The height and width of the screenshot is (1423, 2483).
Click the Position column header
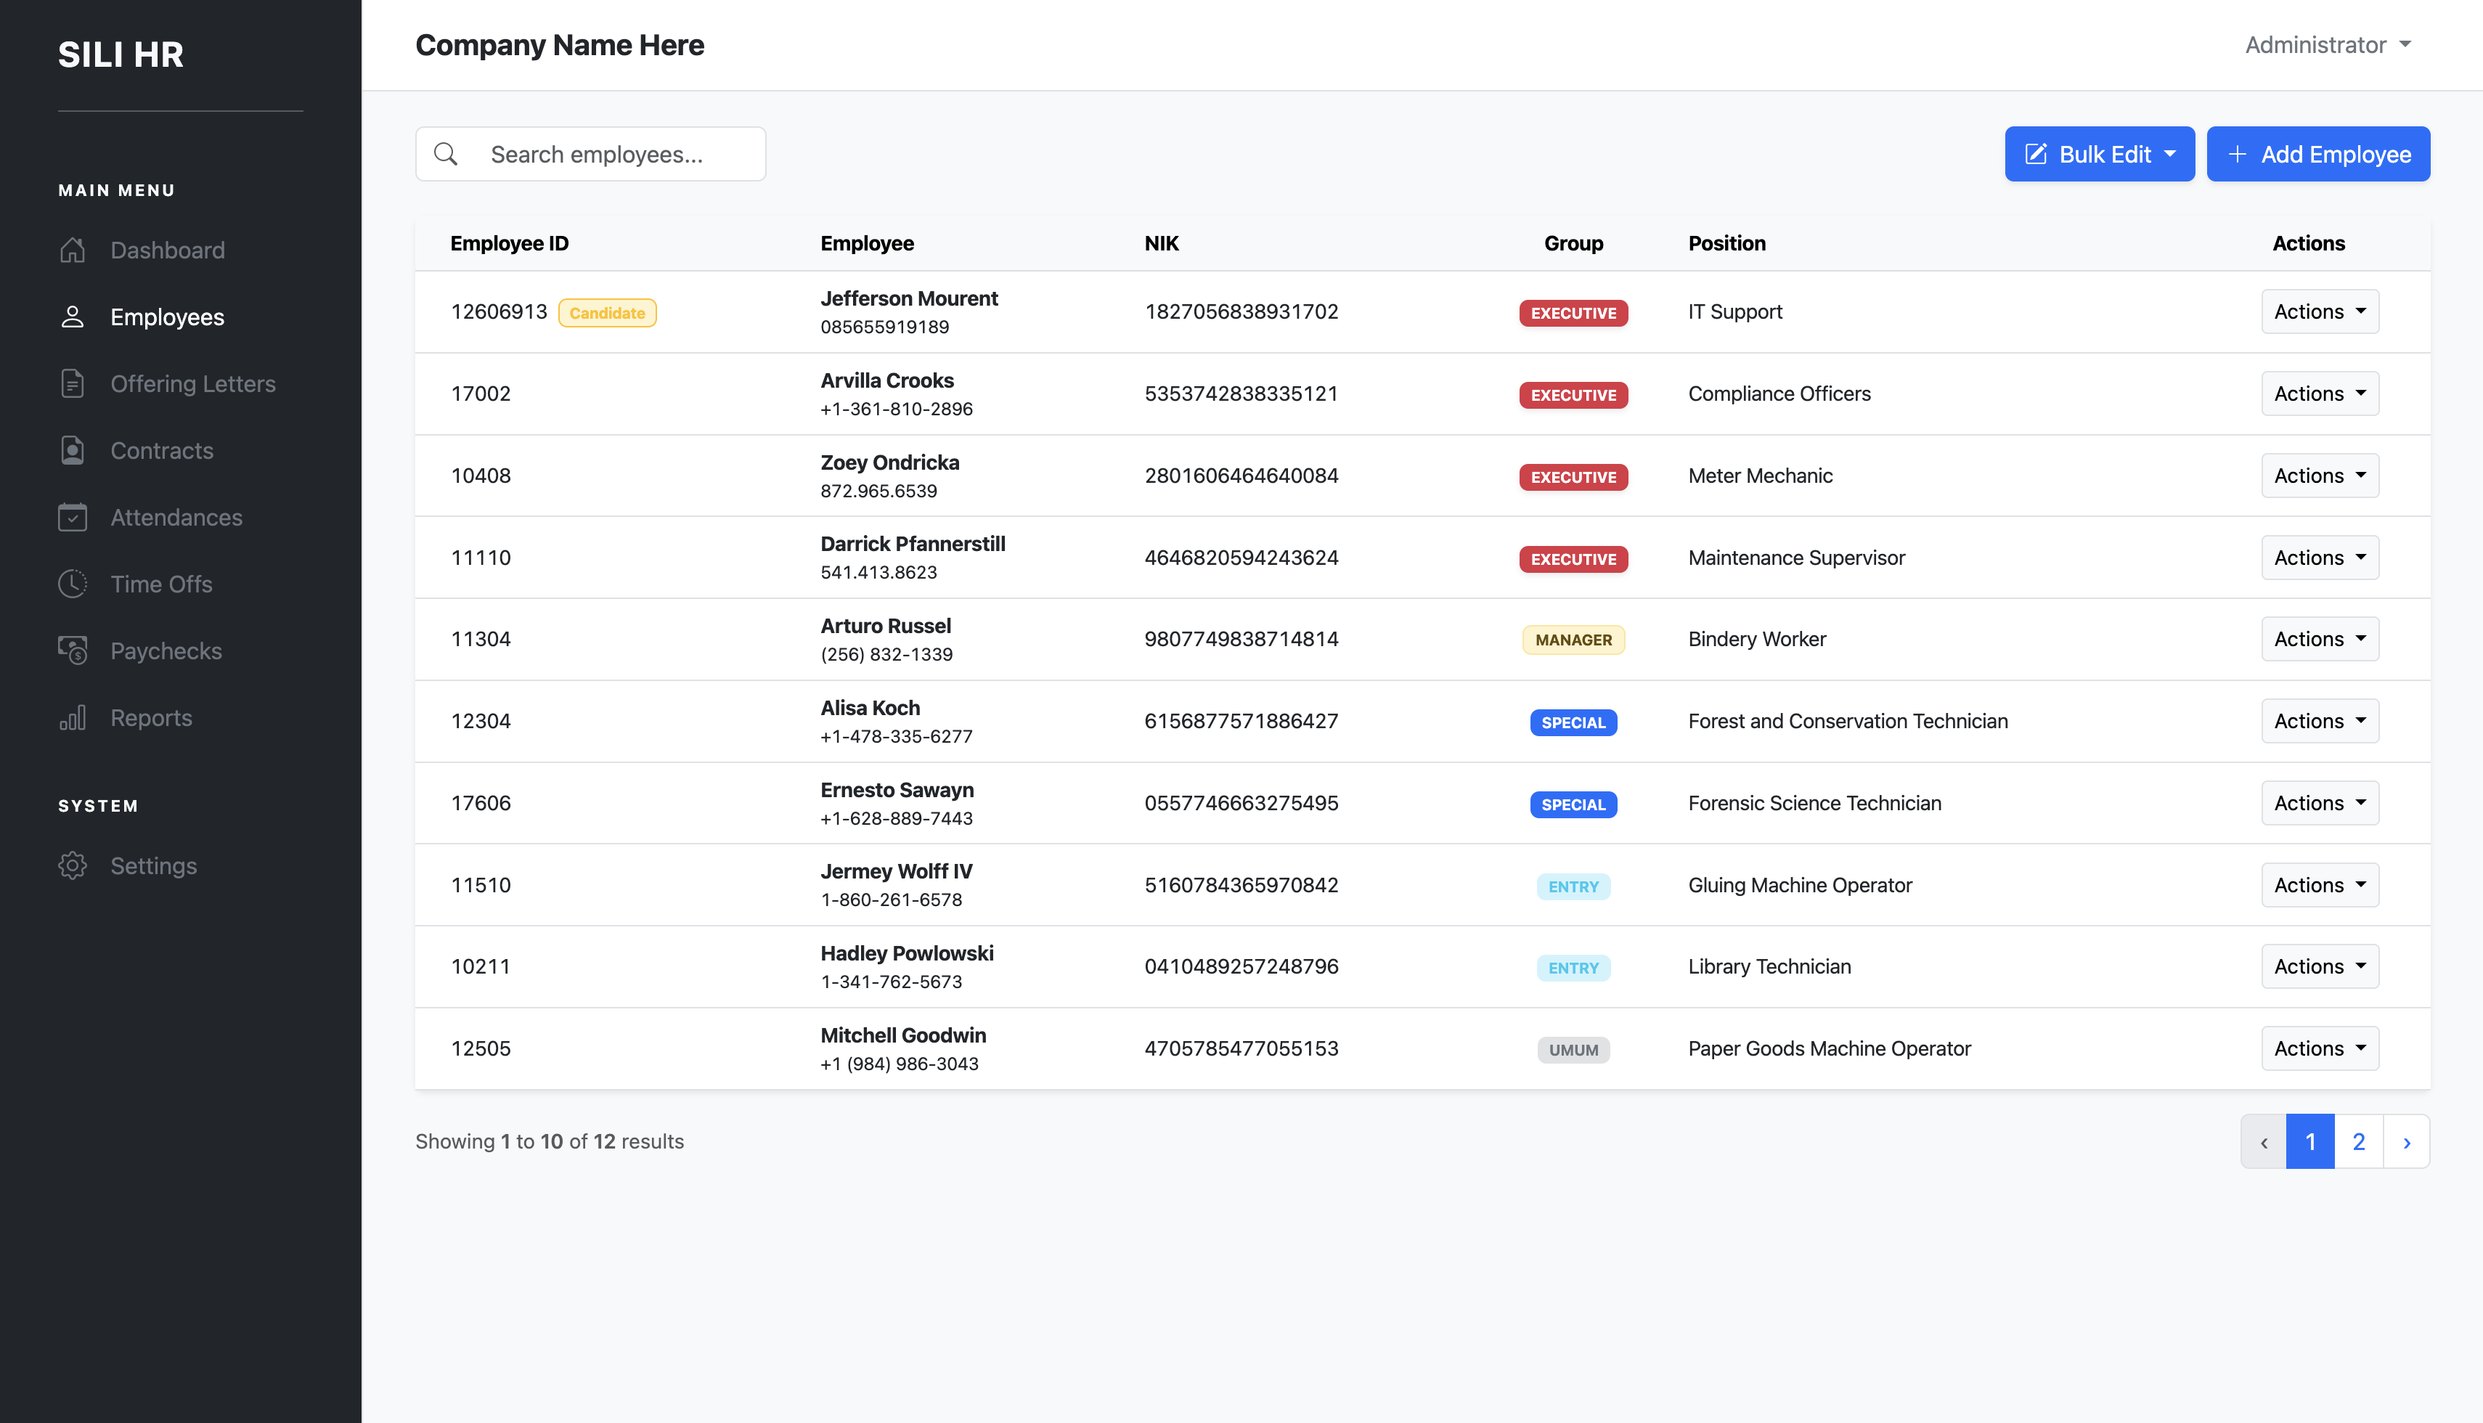(x=1726, y=243)
